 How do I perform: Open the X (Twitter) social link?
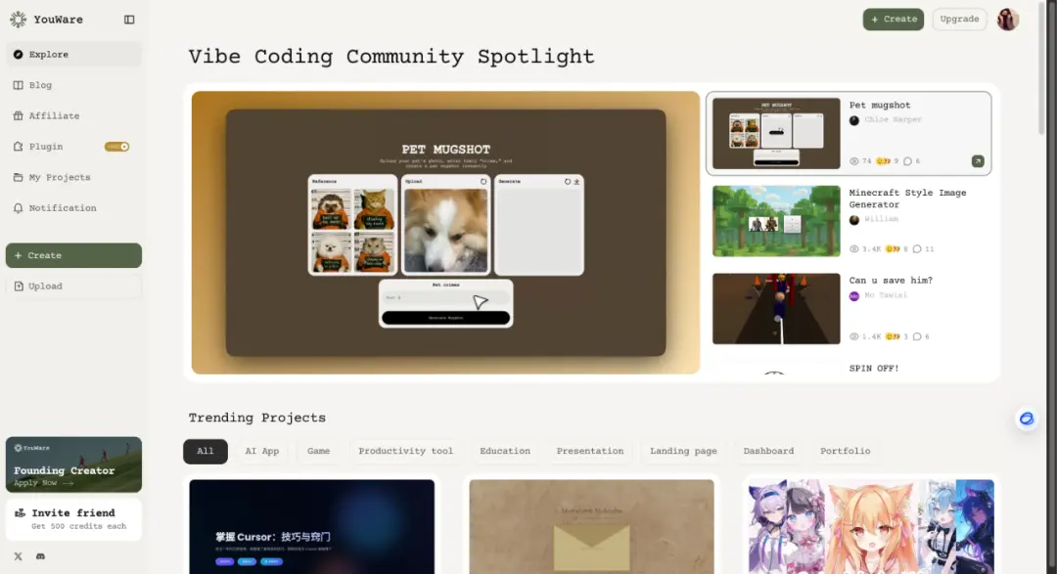click(x=19, y=556)
